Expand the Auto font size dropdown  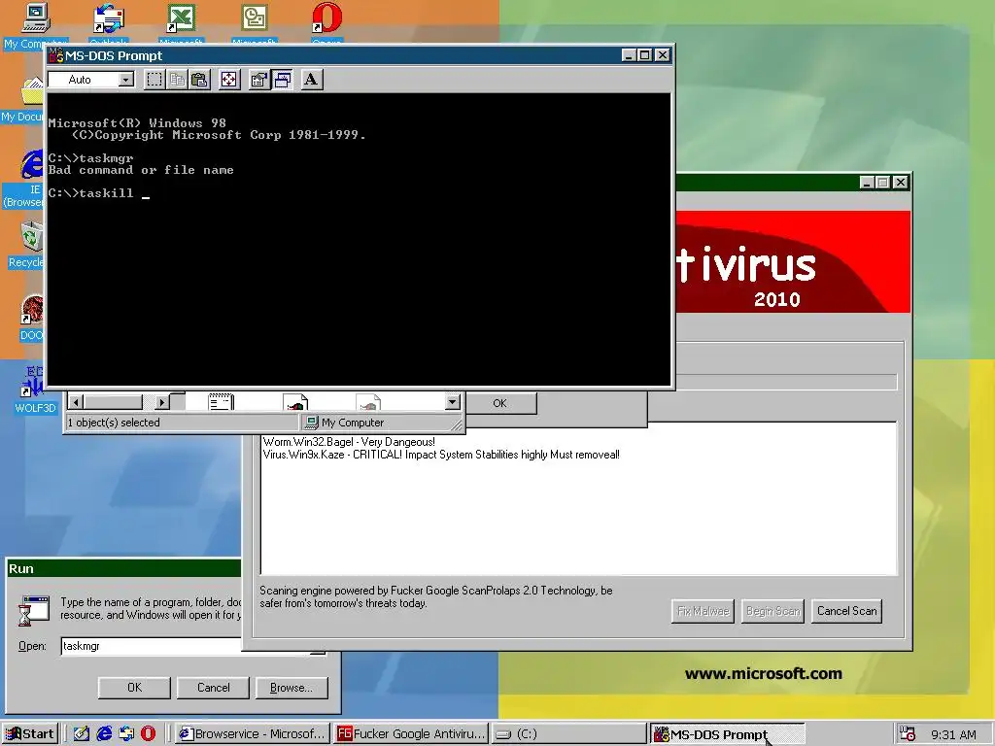[x=126, y=80]
